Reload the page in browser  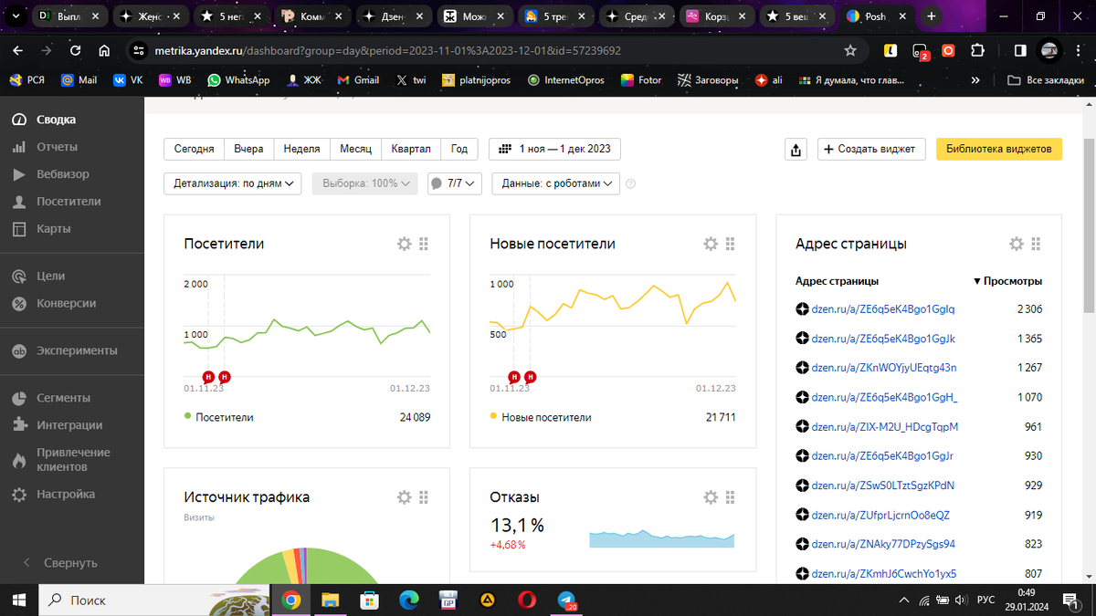(76, 51)
